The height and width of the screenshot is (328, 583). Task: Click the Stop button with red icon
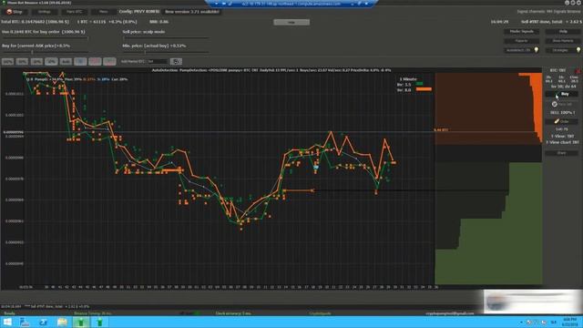(15, 12)
